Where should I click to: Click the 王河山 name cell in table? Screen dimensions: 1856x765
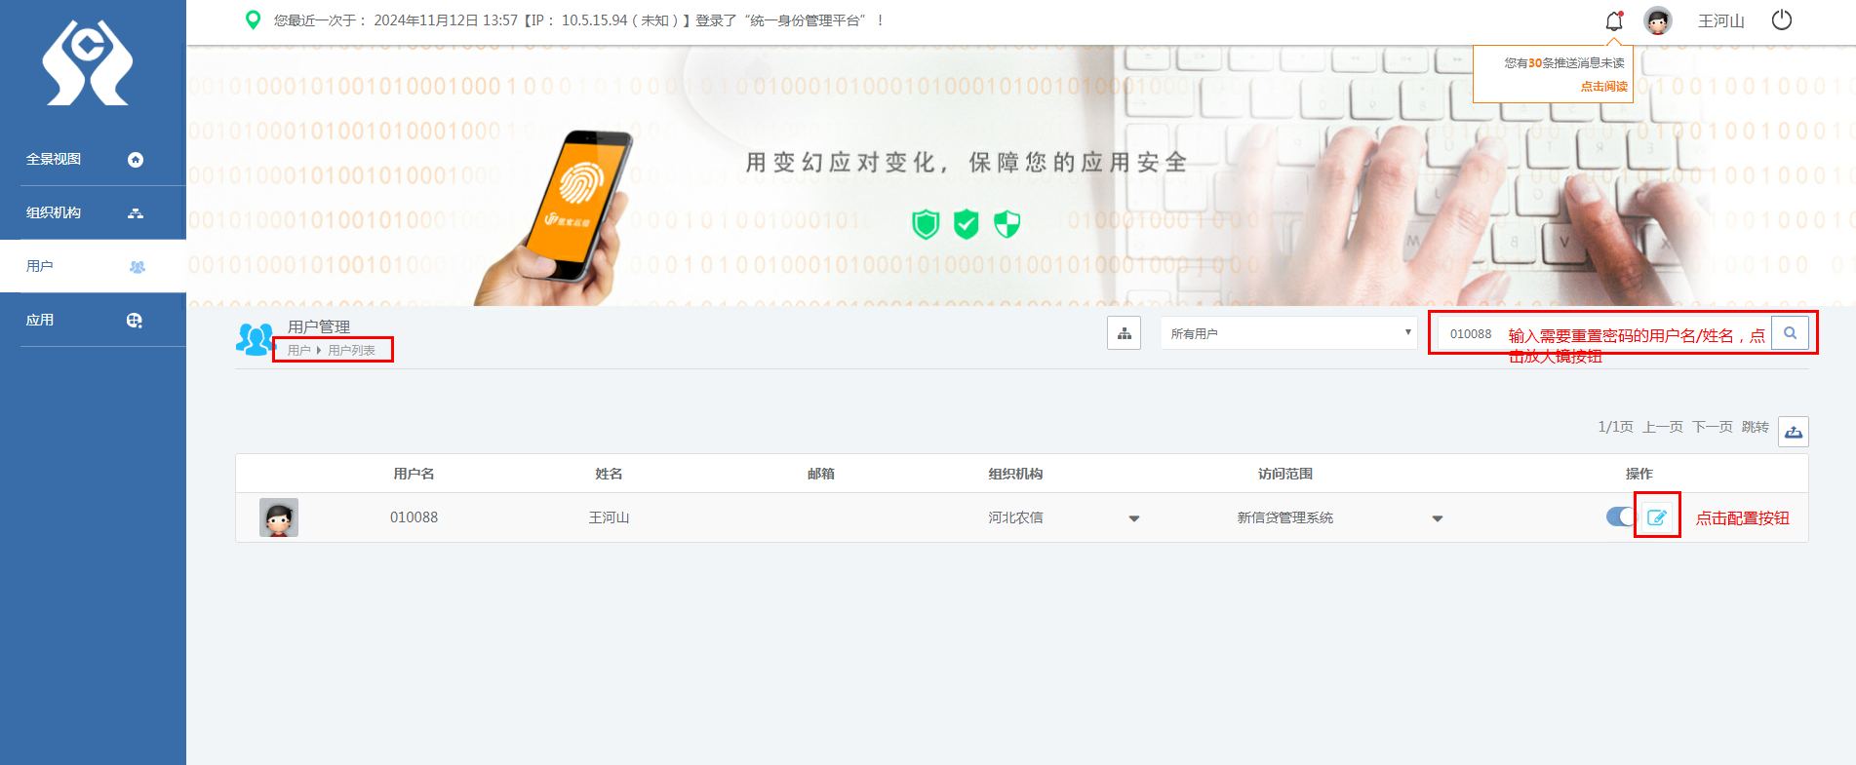tap(609, 517)
